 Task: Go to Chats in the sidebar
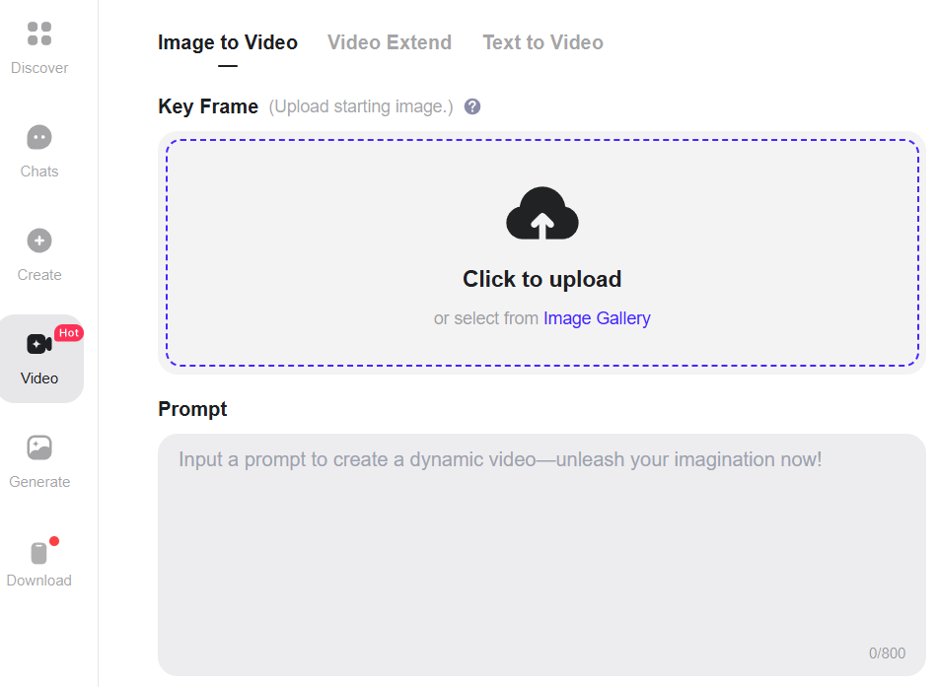pos(39,138)
